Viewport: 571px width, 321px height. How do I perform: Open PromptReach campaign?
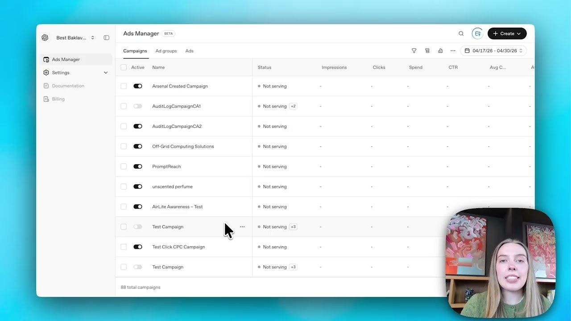pyautogui.click(x=166, y=166)
